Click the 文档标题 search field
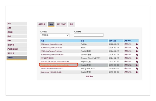This screenshot has height=101, width=156. 89,35
